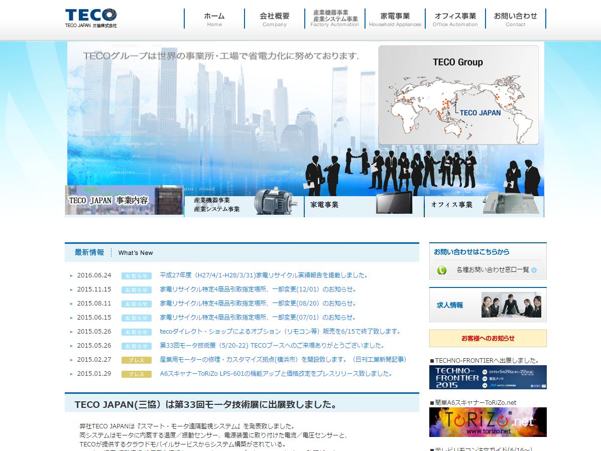Click the What's New heading text
Screen dimensions: 601x451
[136, 253]
